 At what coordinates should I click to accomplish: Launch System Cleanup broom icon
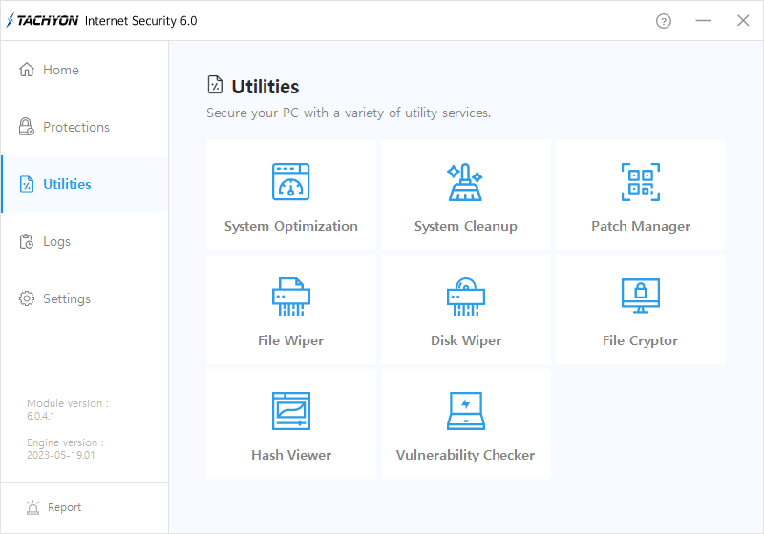click(x=465, y=182)
